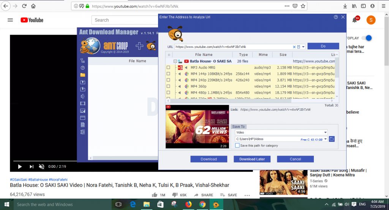Screen dimensions: 389x210
Task: Open the audio category in the sidebar
Action: tap(82, 96)
